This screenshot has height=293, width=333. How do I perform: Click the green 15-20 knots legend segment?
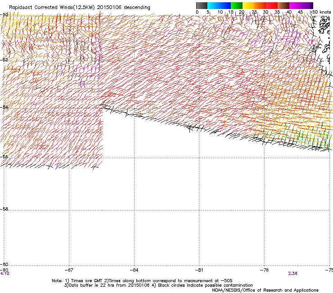(237, 5)
